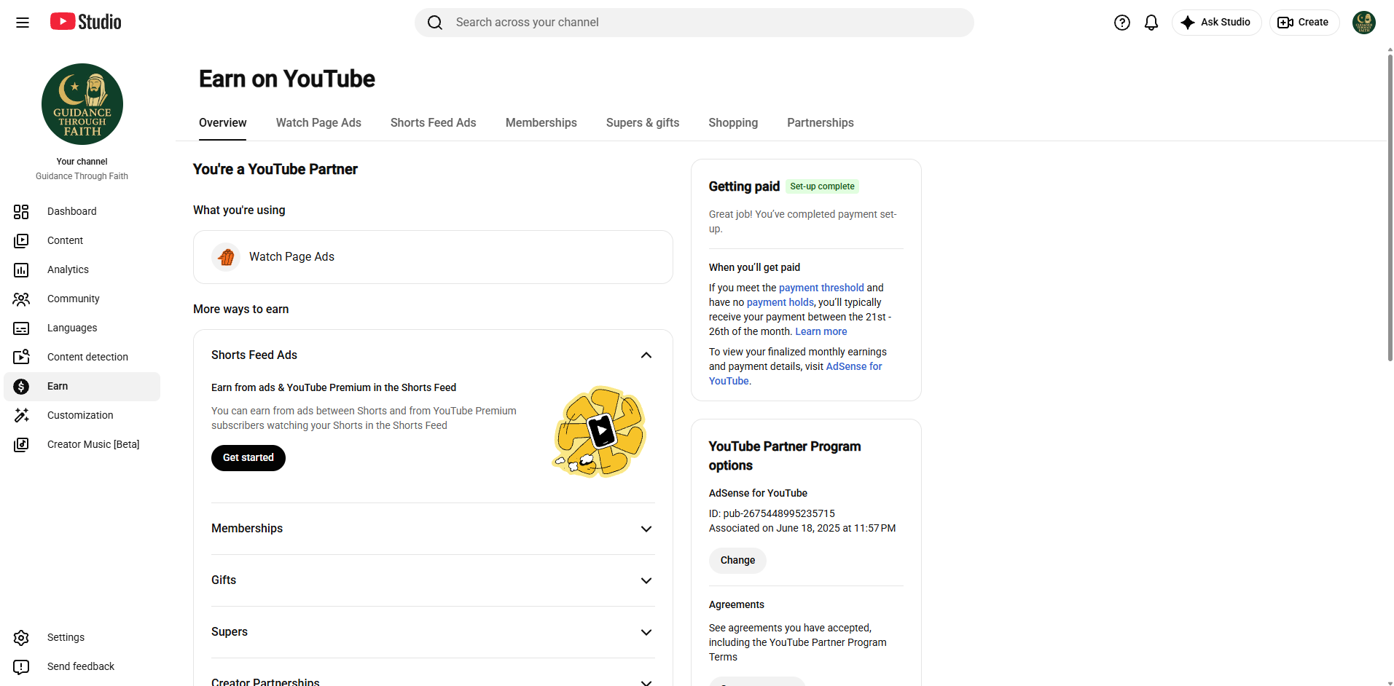
Task: Switch to the Partnerships tab
Action: pos(820,122)
